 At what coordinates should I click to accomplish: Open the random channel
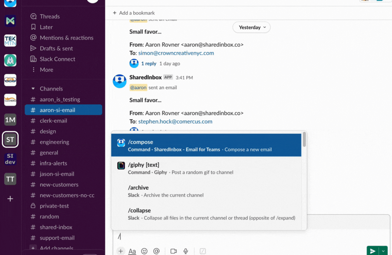[63, 217]
